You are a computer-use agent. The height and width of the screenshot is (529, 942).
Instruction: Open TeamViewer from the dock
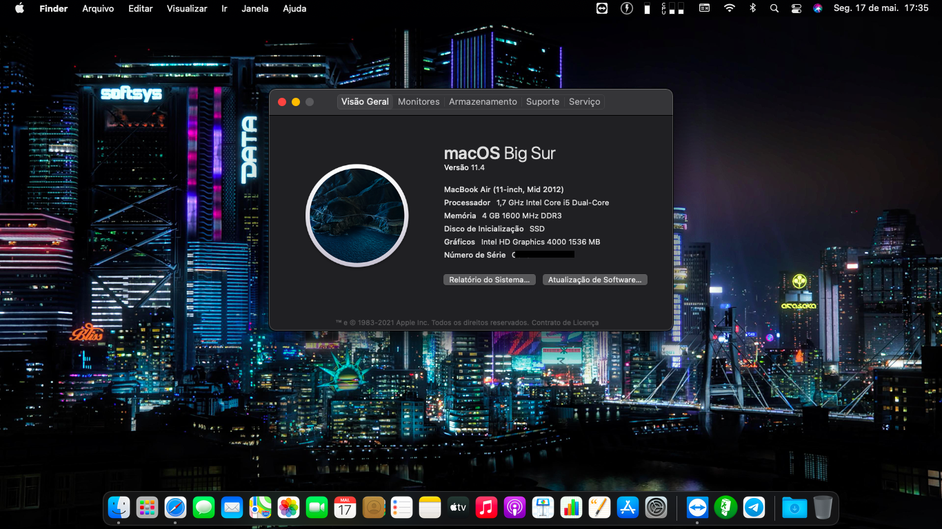[x=697, y=508]
